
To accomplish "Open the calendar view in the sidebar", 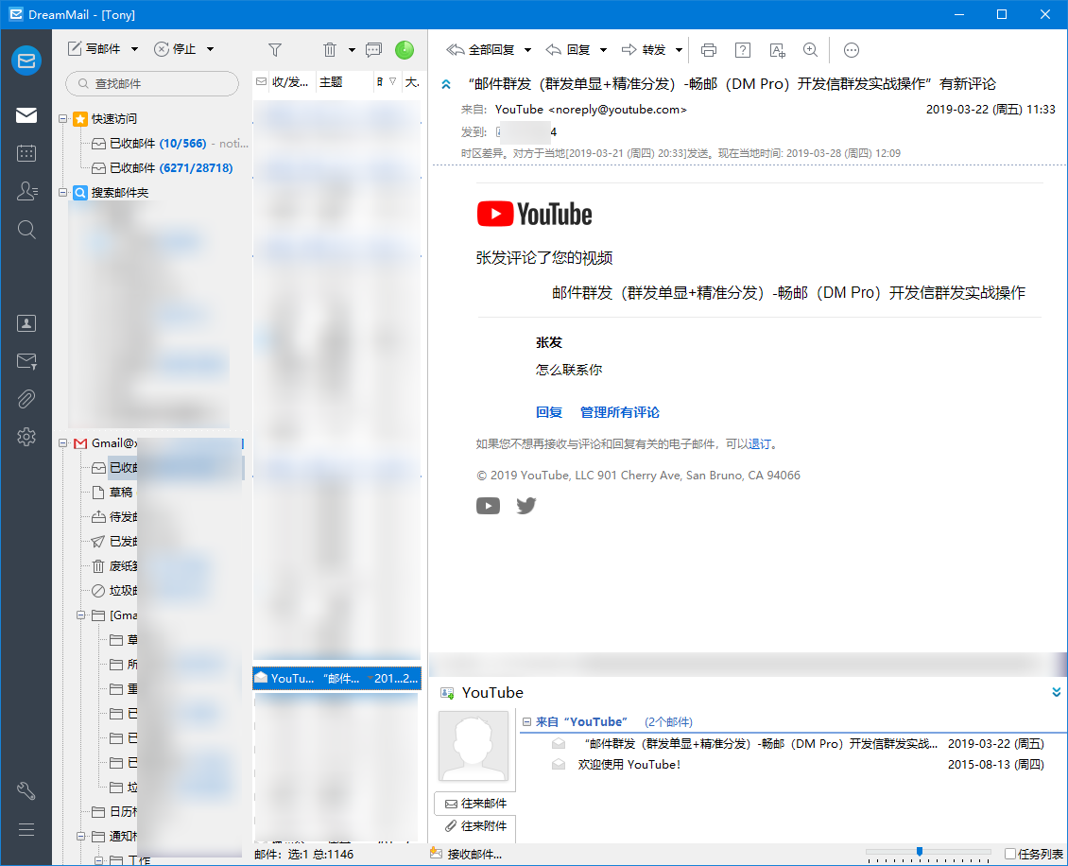I will pyautogui.click(x=26, y=153).
